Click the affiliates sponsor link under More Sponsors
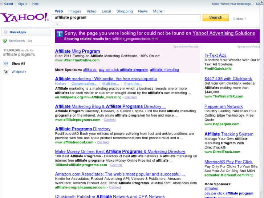 coord(90,70)
